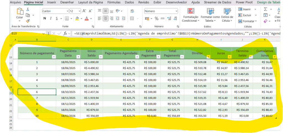Expand the Name Box dropdown next to B19
The image size is (283, 133).
[43, 34]
